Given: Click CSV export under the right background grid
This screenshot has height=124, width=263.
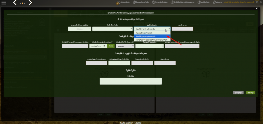Looking at the screenshot, I should coord(202,115).
